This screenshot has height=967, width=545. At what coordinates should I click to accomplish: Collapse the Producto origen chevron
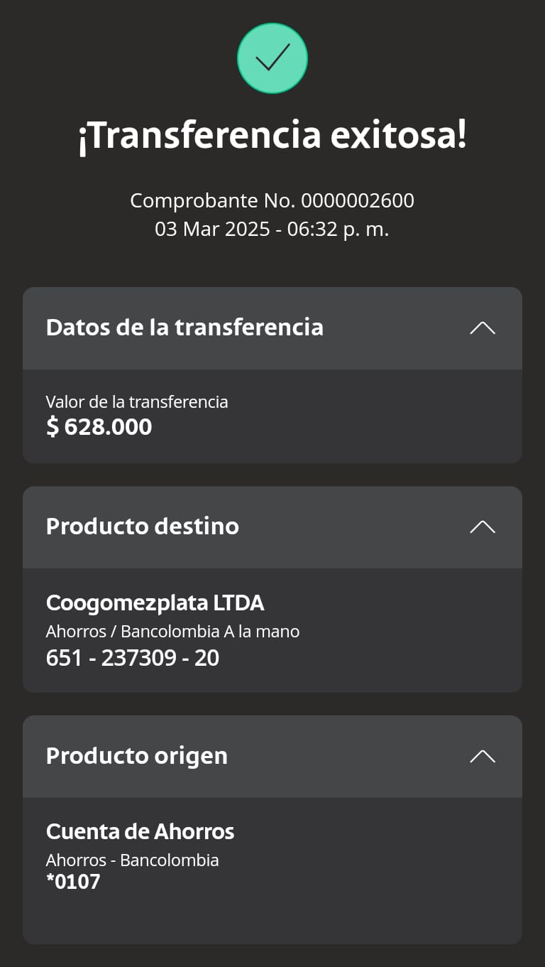pyautogui.click(x=483, y=756)
